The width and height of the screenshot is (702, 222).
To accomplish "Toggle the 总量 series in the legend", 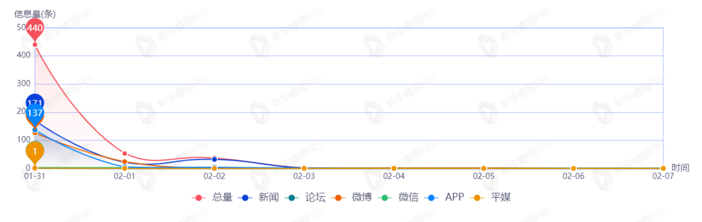I will click(x=212, y=198).
